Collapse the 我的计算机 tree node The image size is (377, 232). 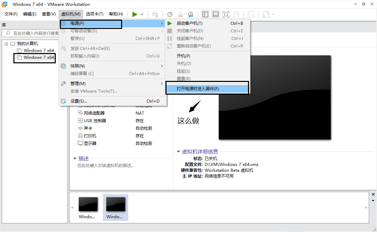[6, 44]
